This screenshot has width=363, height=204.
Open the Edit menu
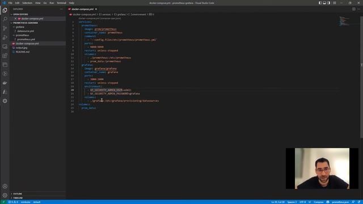pos(17,3)
